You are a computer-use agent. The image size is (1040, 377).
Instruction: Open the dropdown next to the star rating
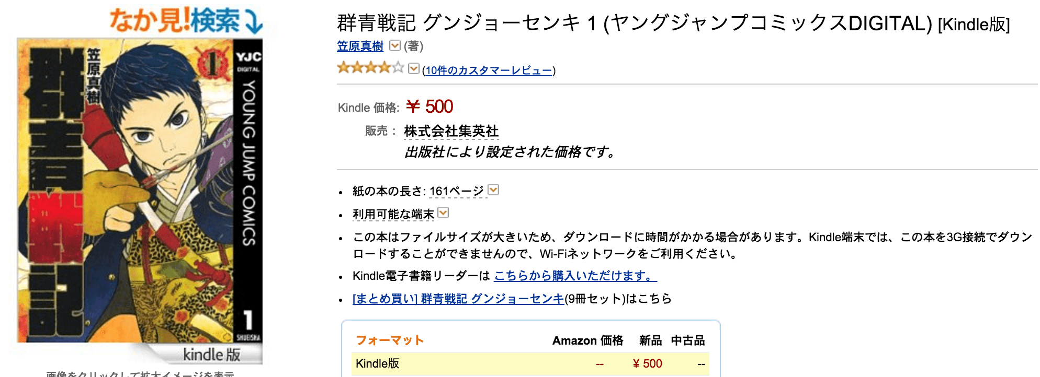pos(413,67)
